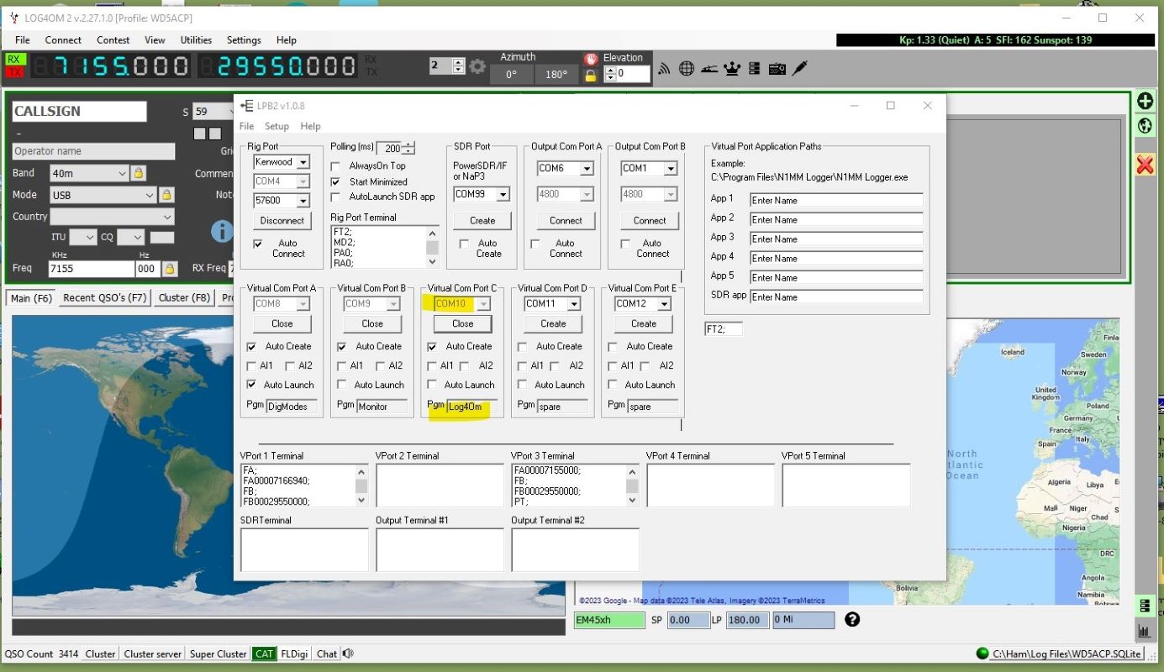The image size is (1164, 672).
Task: Enable AutoLaunch SDR app checkbox
Action: (336, 197)
